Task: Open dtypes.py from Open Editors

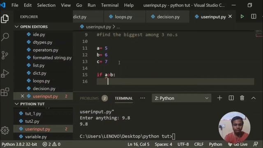Action: click(x=43, y=42)
